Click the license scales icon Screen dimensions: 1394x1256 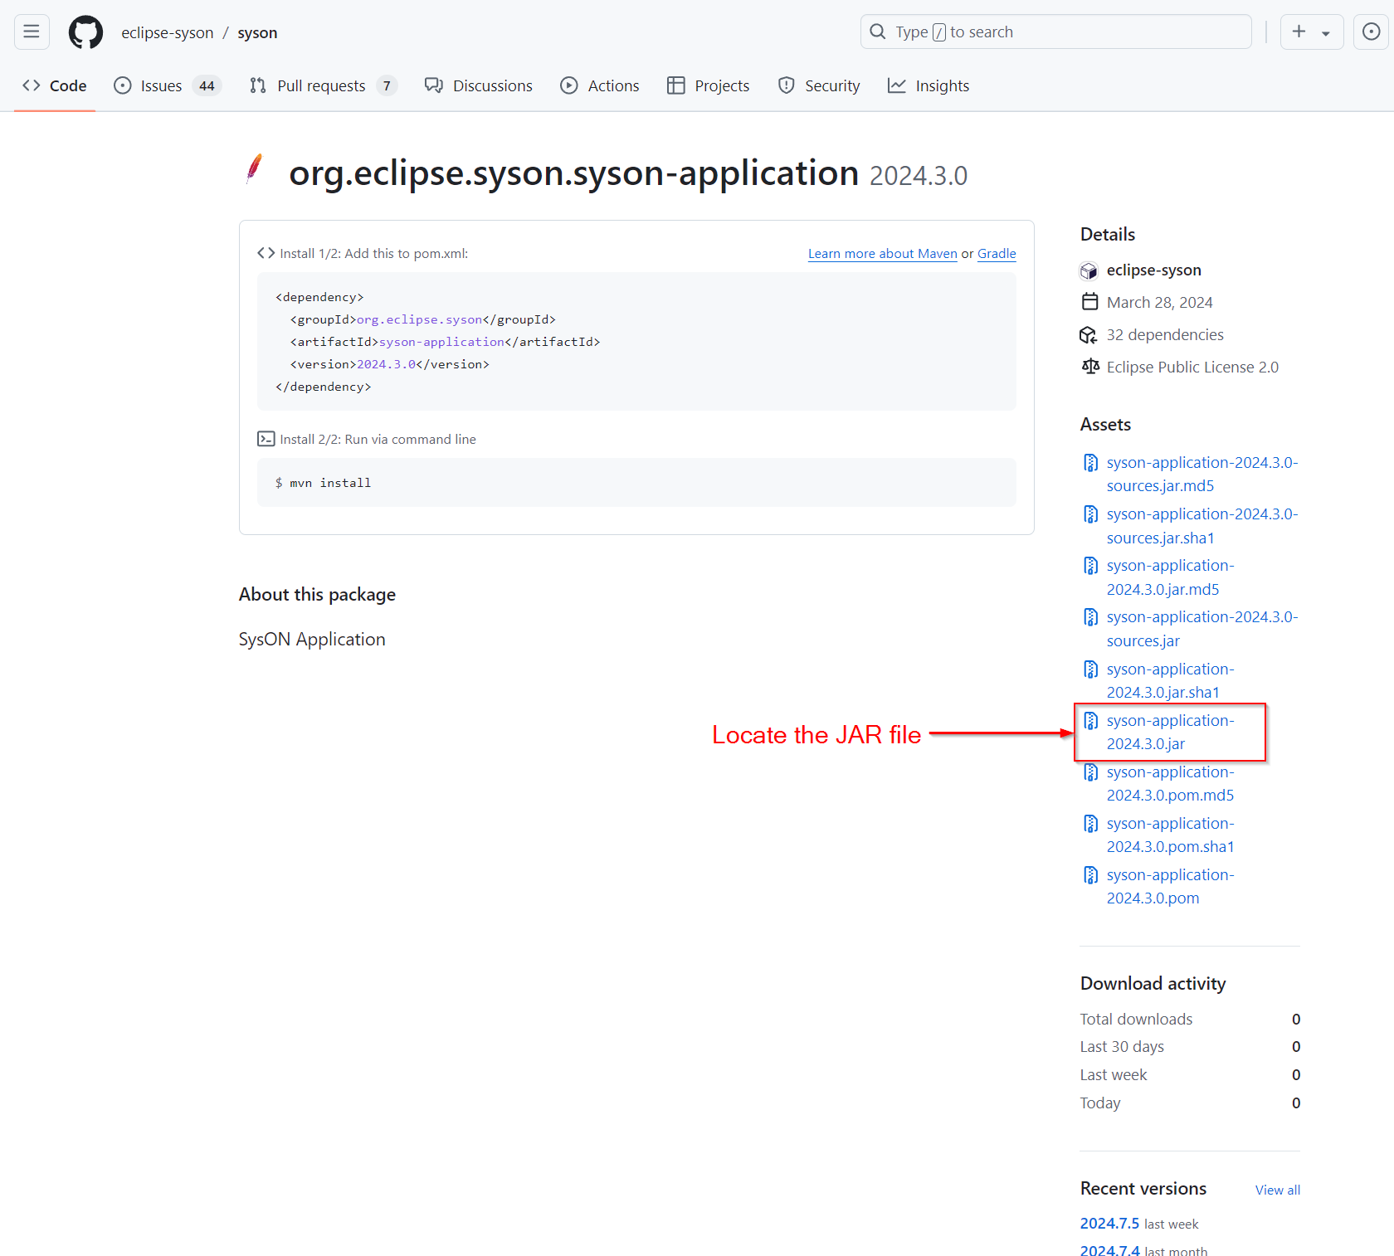(1089, 366)
